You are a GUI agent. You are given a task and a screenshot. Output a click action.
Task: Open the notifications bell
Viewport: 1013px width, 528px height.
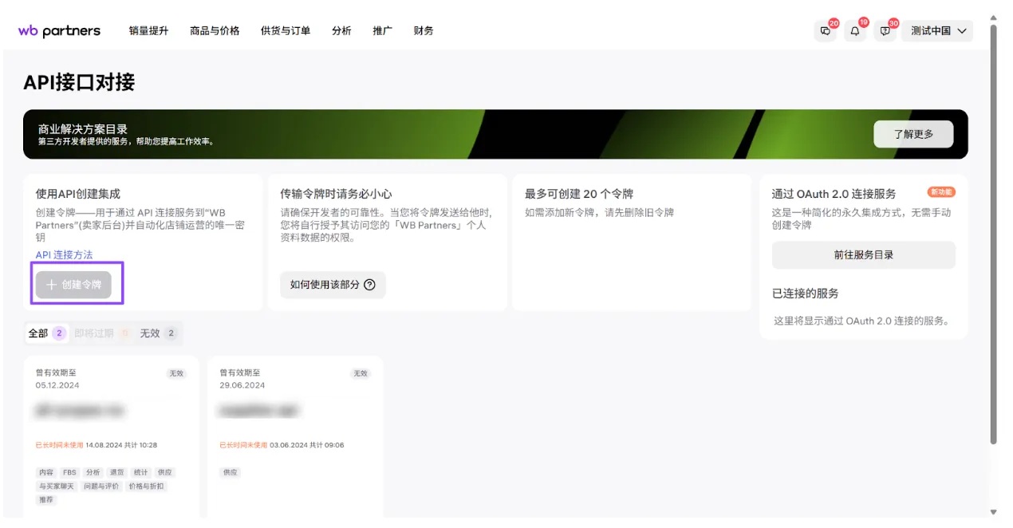(855, 31)
